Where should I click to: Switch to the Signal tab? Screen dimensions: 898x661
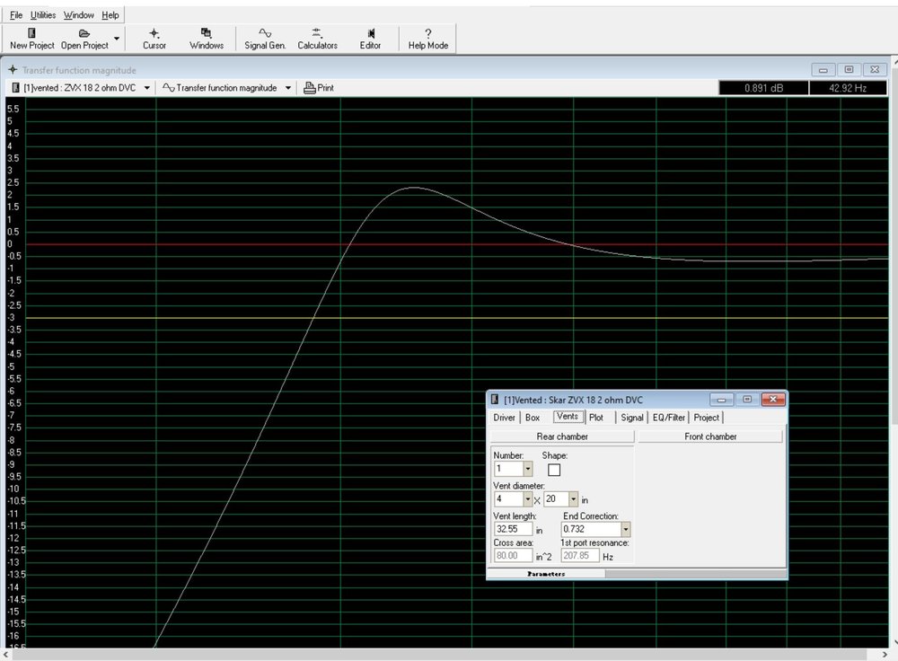coord(632,418)
